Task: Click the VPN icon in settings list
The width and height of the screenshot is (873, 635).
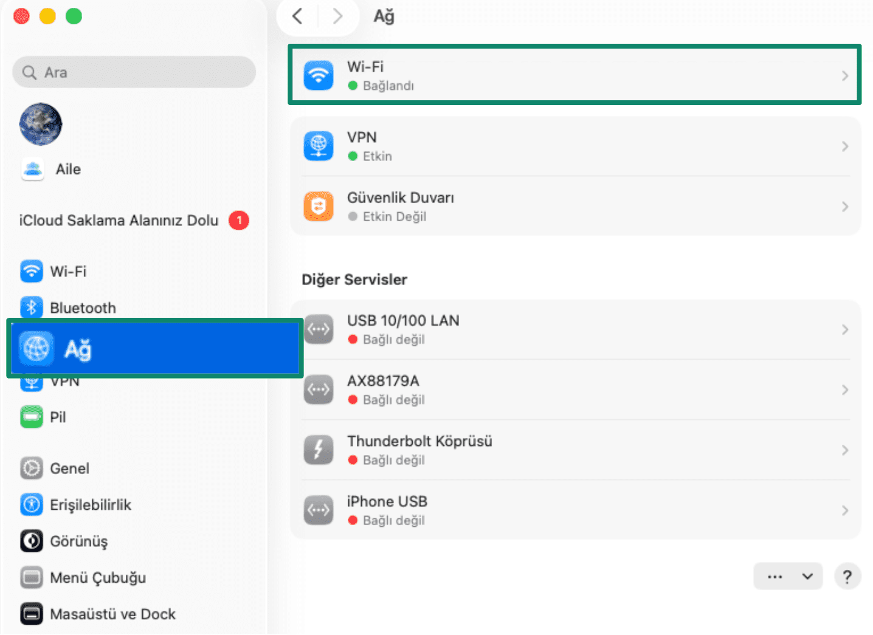Action: [x=319, y=146]
